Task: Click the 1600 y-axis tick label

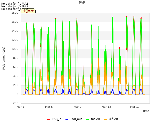Action: 15,22
